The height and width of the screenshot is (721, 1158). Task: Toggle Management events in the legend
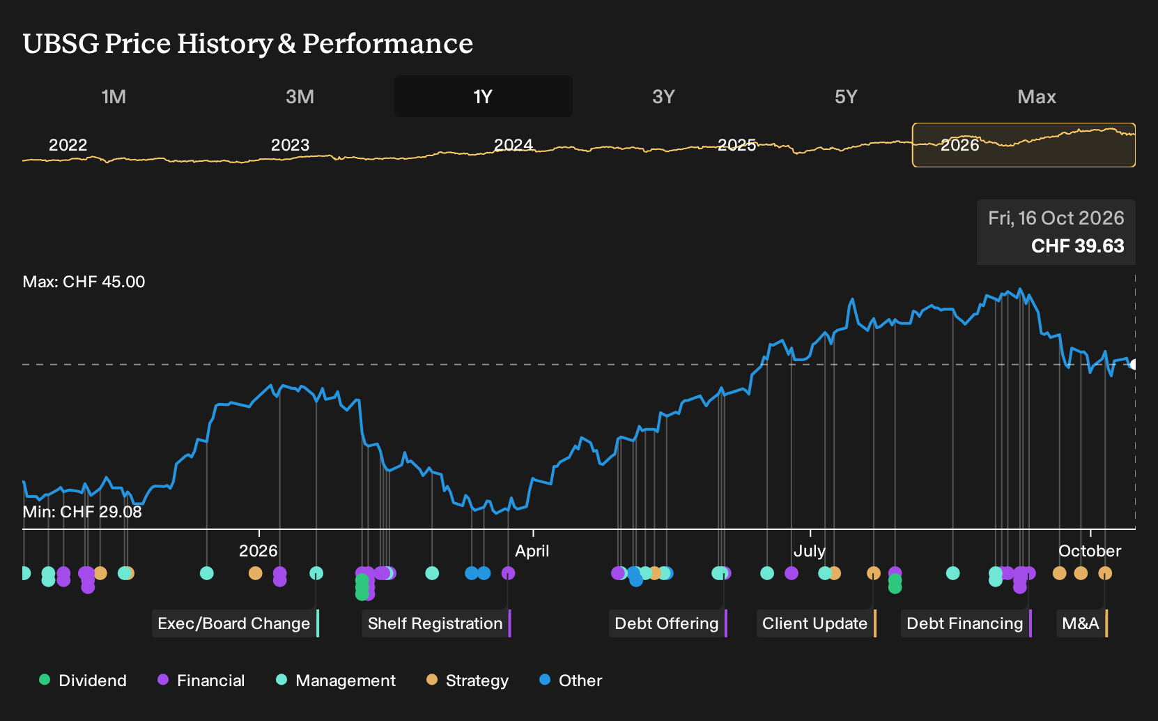tap(336, 681)
